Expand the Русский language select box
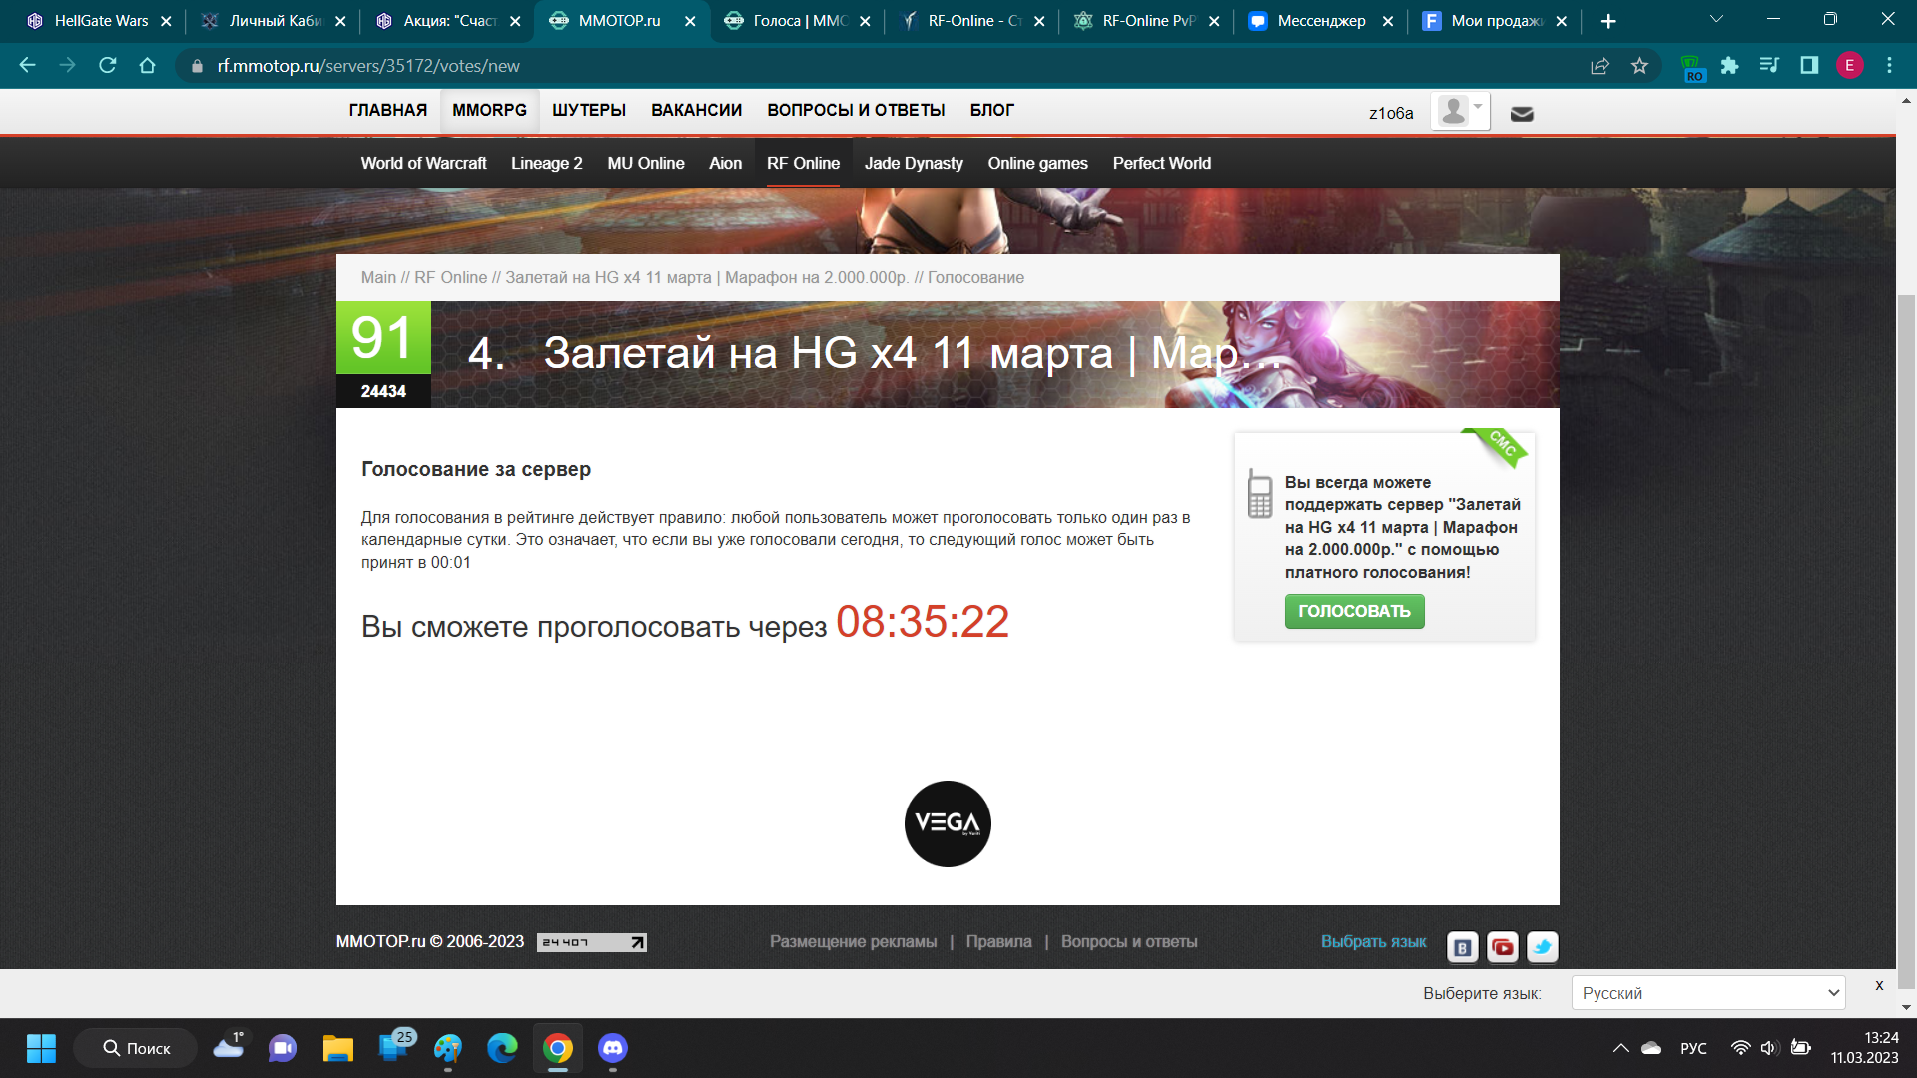1917x1078 pixels. [1708, 993]
